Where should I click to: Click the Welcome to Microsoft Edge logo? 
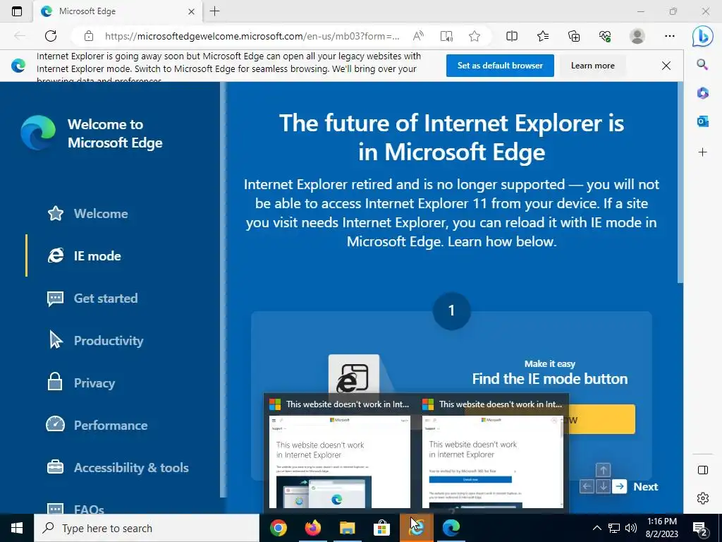(x=38, y=133)
